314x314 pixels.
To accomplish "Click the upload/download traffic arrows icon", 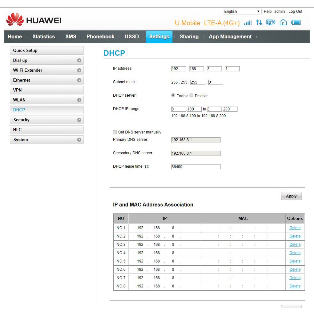I will click(259, 23).
